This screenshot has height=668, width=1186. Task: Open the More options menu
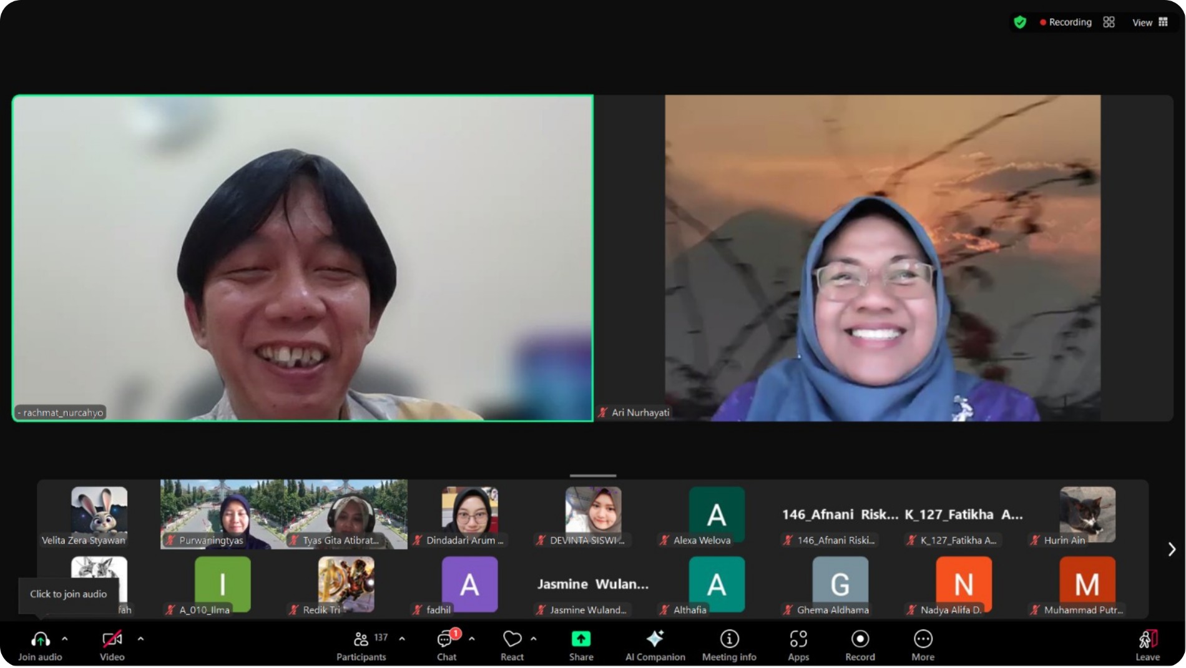tap(923, 645)
